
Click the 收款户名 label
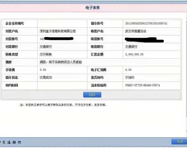(97, 31)
